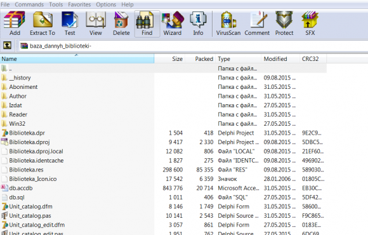Click the Extract To icon
Screen dimensions: 368x235
pyautogui.click(x=43, y=23)
